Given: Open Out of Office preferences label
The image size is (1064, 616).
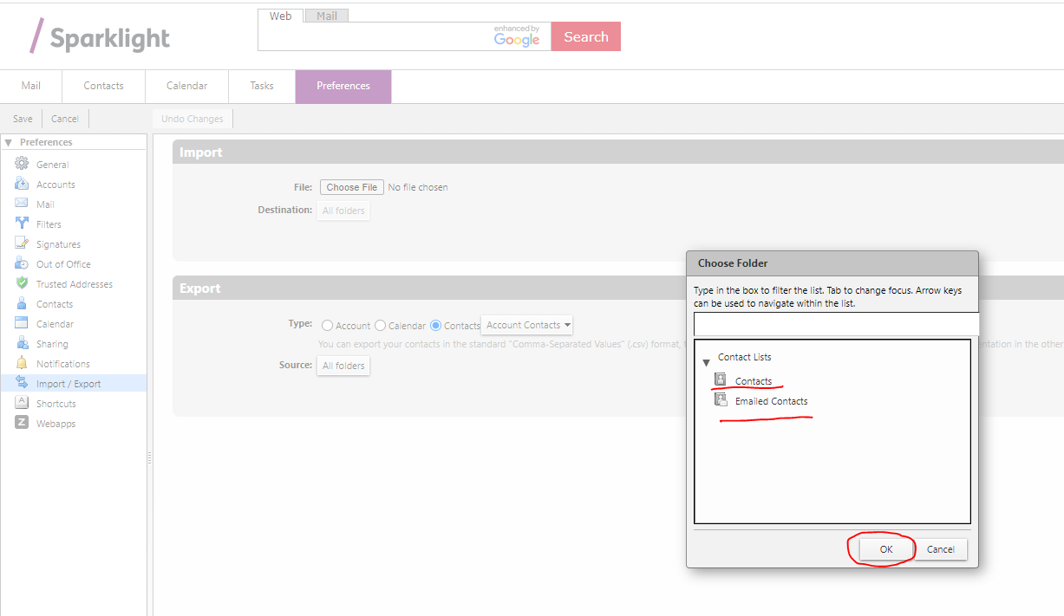Looking at the screenshot, I should click(63, 264).
